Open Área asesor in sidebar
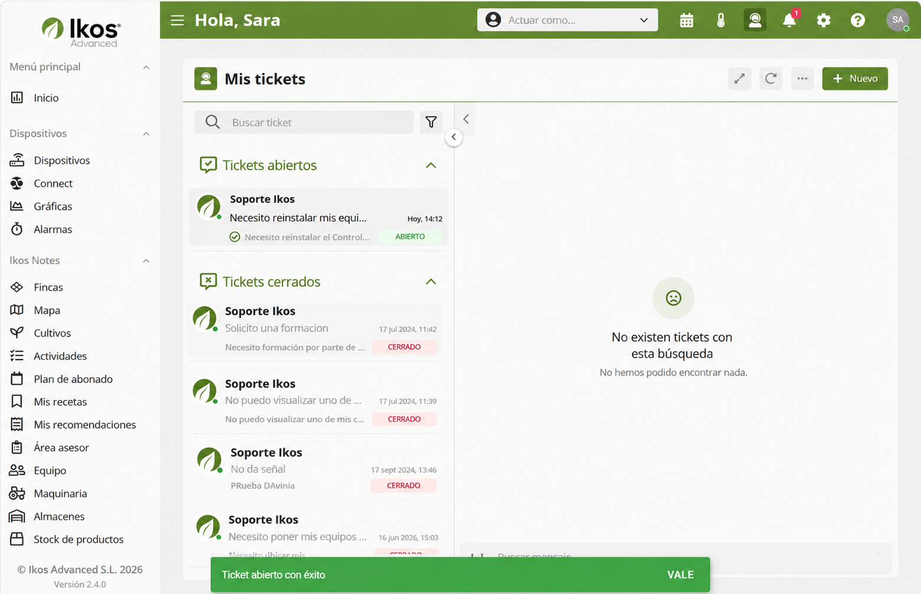Screen dimensions: 921x594 coord(61,448)
